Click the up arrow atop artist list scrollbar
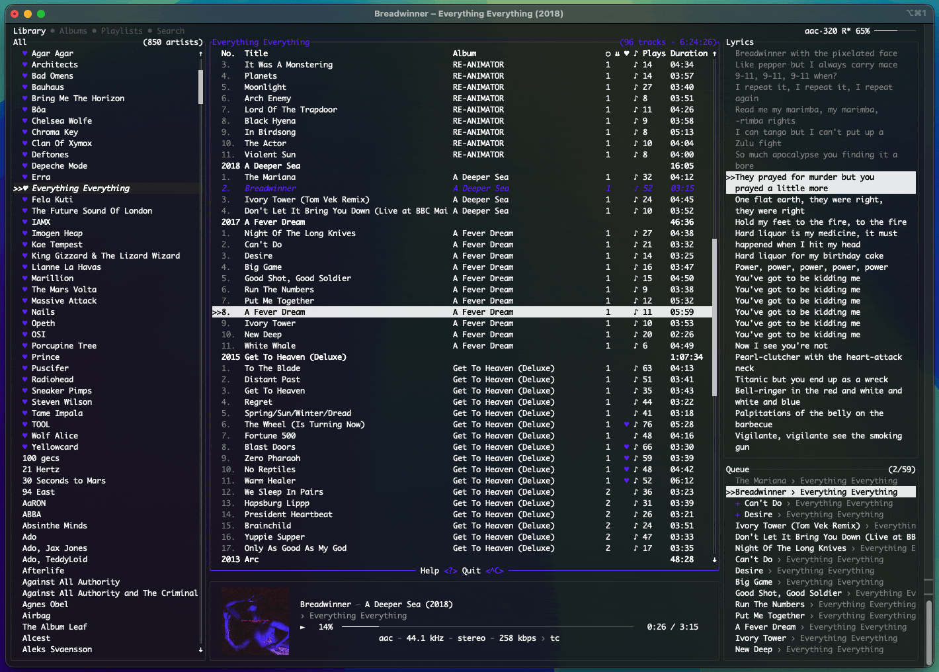939x672 pixels. pyautogui.click(x=200, y=54)
